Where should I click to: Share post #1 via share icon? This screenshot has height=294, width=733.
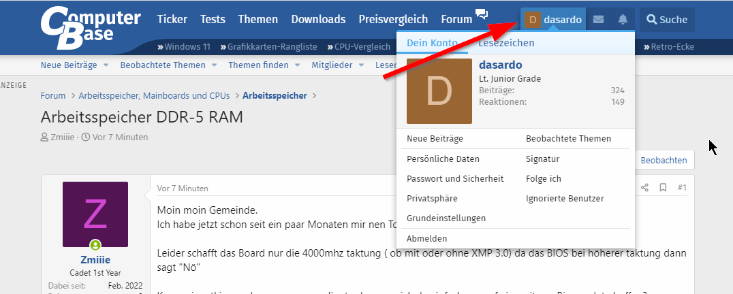[644, 188]
